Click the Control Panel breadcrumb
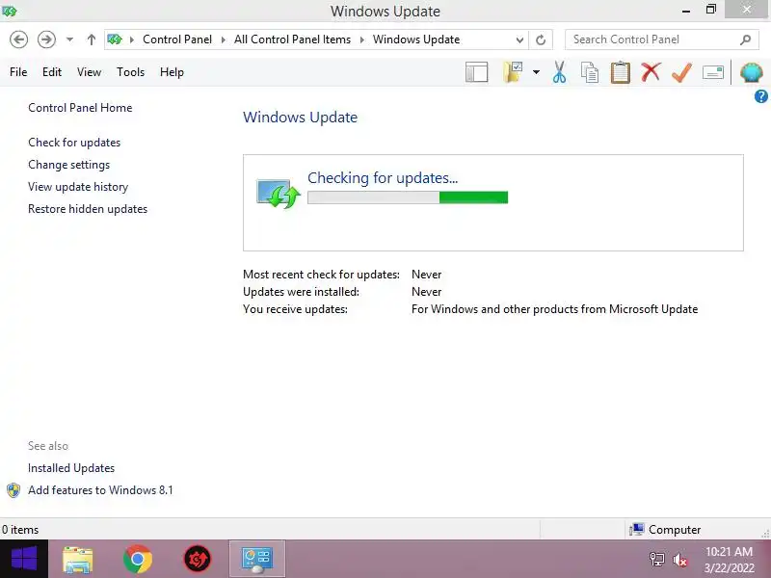The width and height of the screenshot is (771, 578). click(177, 39)
